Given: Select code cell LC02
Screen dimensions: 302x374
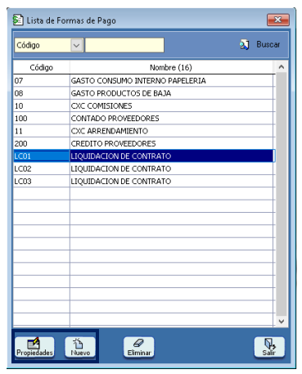Looking at the screenshot, I should (x=42, y=169).
